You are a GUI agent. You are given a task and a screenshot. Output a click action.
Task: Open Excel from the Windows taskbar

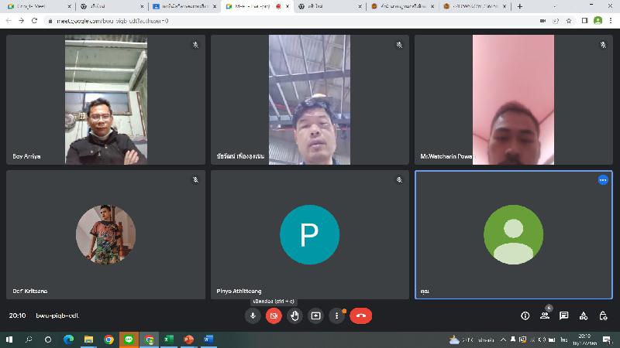[168, 339]
